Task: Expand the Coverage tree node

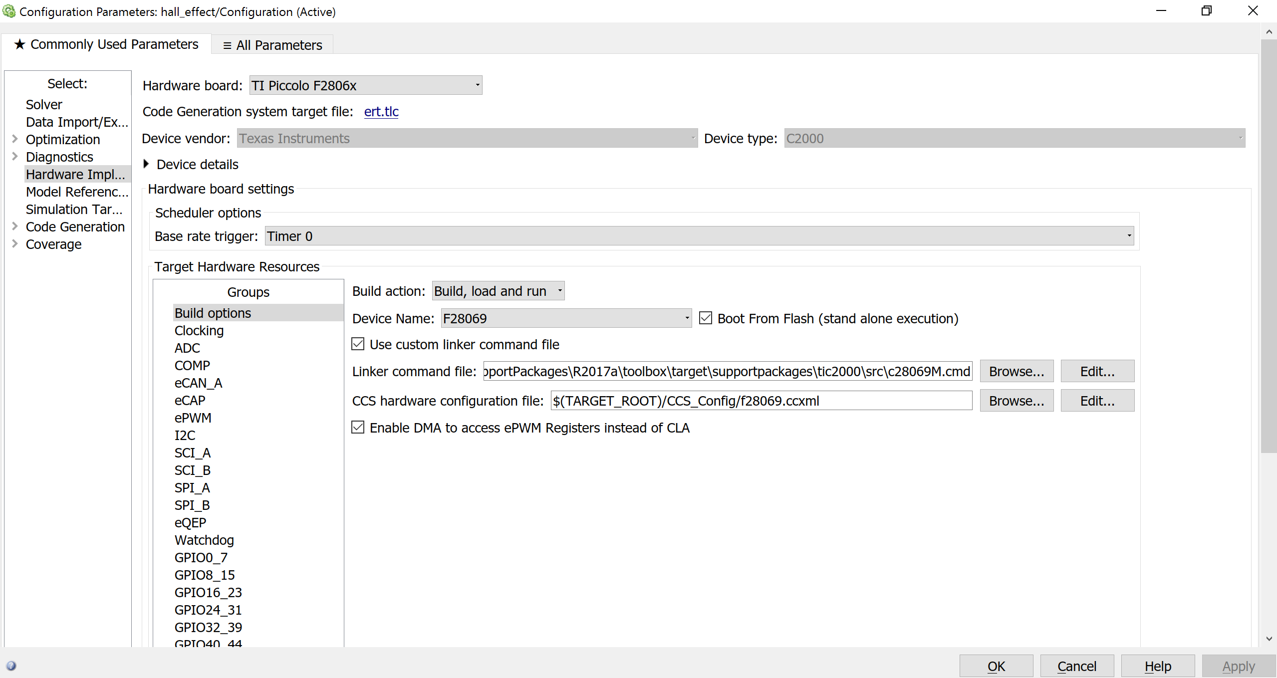Action: [14, 244]
